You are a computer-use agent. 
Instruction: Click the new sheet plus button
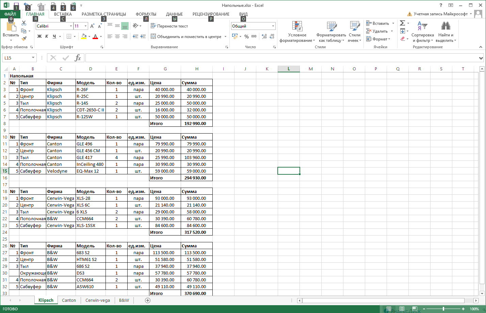(x=148, y=300)
